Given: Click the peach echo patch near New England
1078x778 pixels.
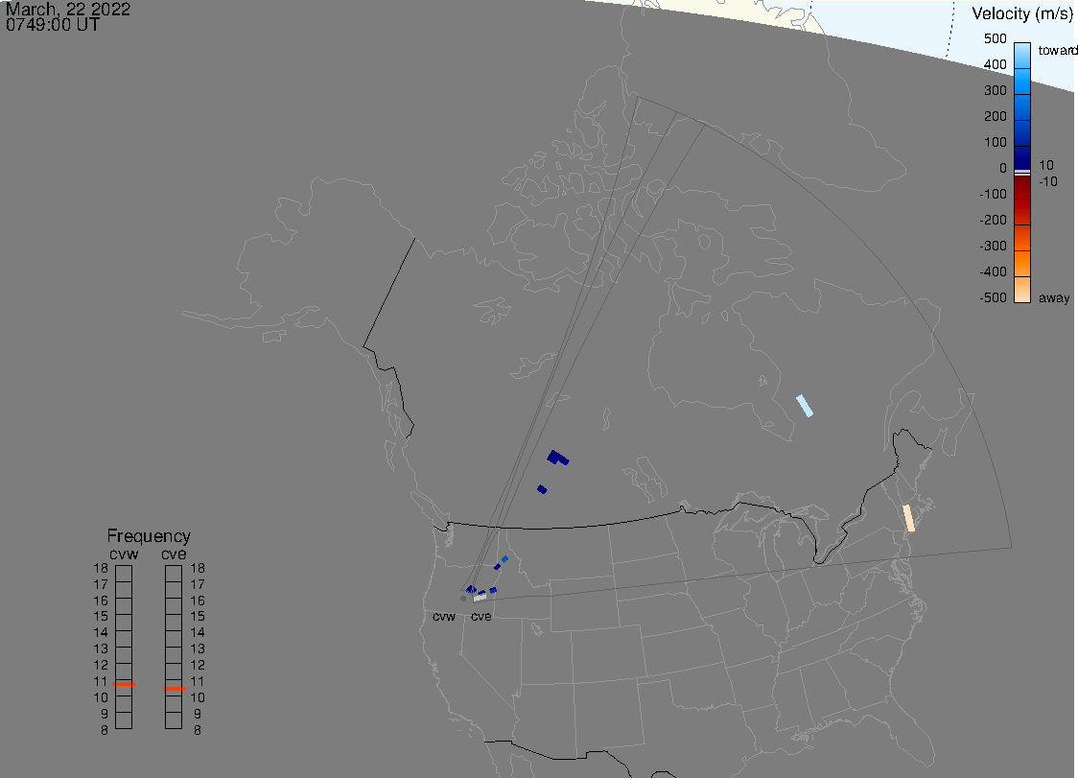Looking at the screenshot, I should tap(908, 518).
